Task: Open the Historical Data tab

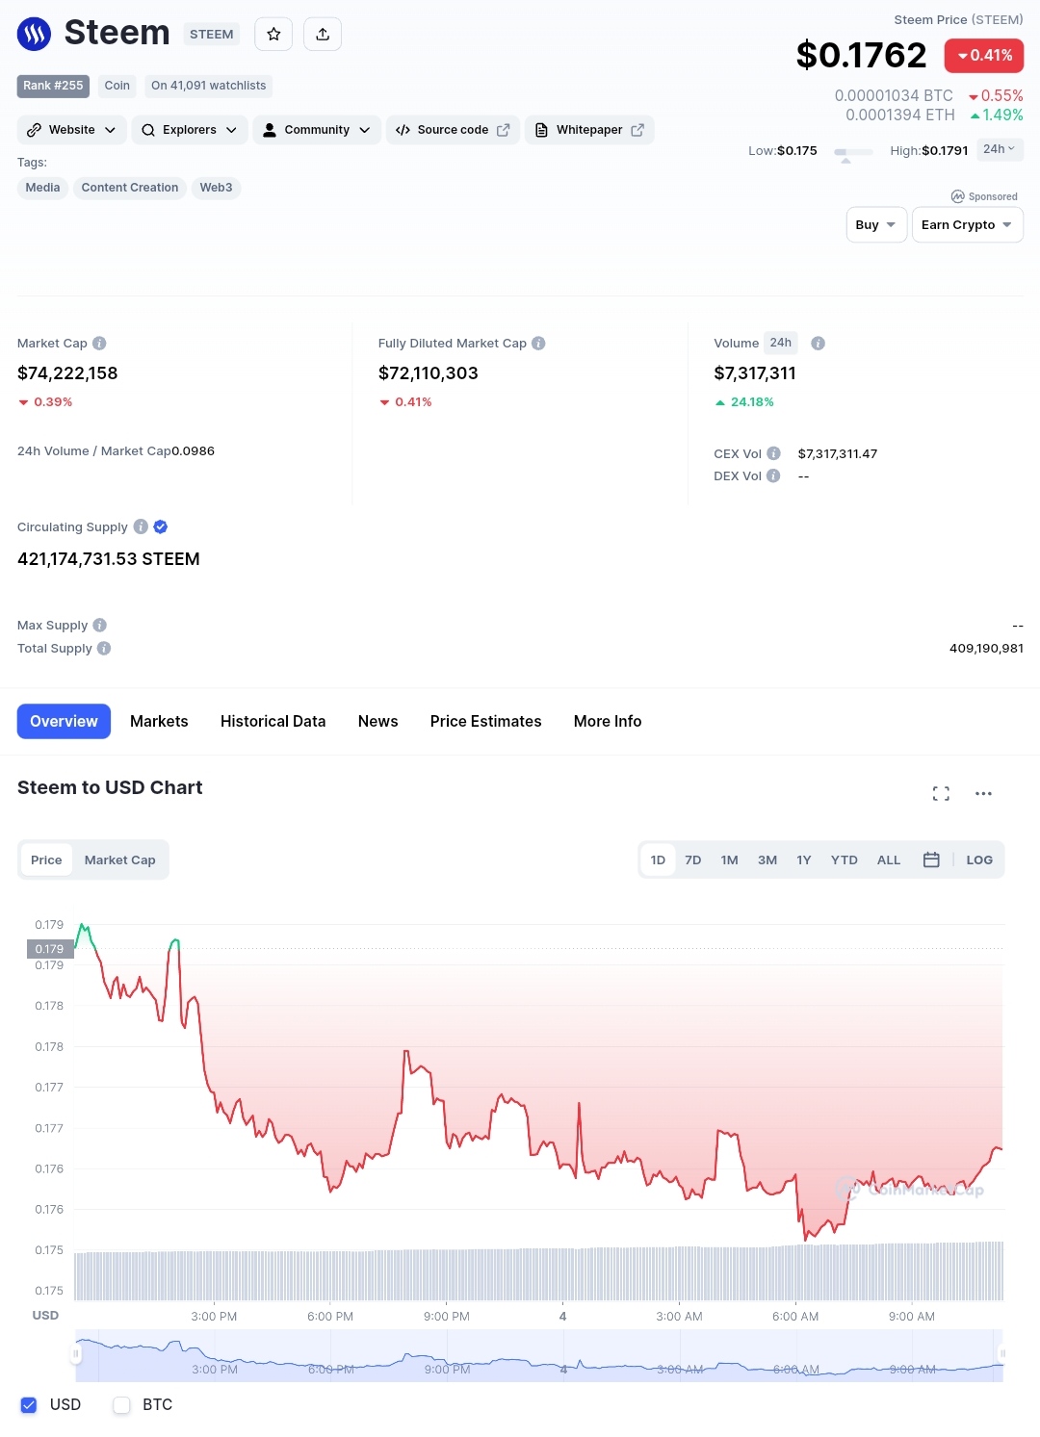Action: click(273, 721)
